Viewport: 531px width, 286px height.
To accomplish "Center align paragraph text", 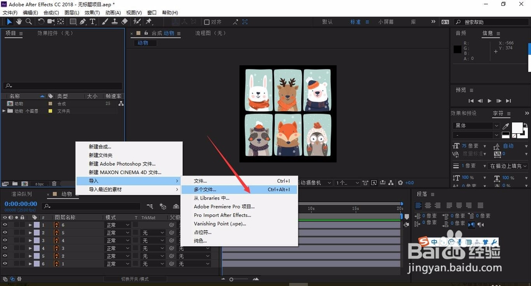I will pyautogui.click(x=428, y=205).
